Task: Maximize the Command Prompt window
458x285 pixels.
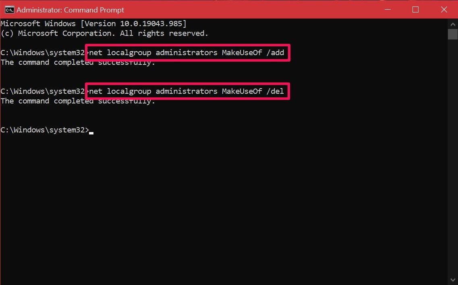Action: [x=415, y=10]
